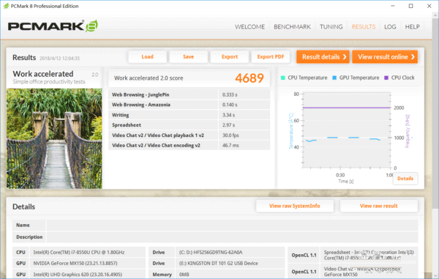Click the Intel UHD Graphics 620 entry

point(78,275)
